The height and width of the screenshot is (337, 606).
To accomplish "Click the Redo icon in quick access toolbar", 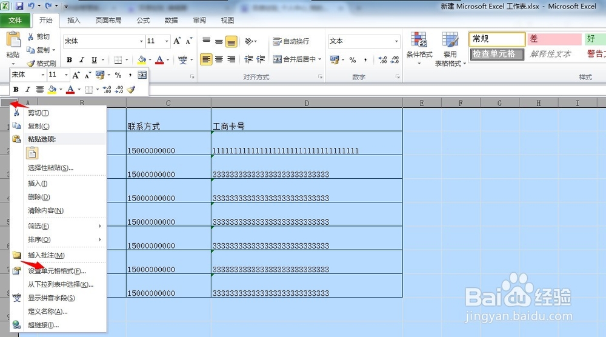I will click(48, 6).
